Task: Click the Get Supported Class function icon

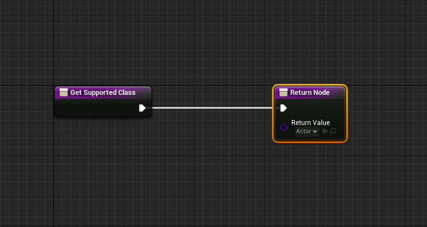Action: click(x=63, y=93)
